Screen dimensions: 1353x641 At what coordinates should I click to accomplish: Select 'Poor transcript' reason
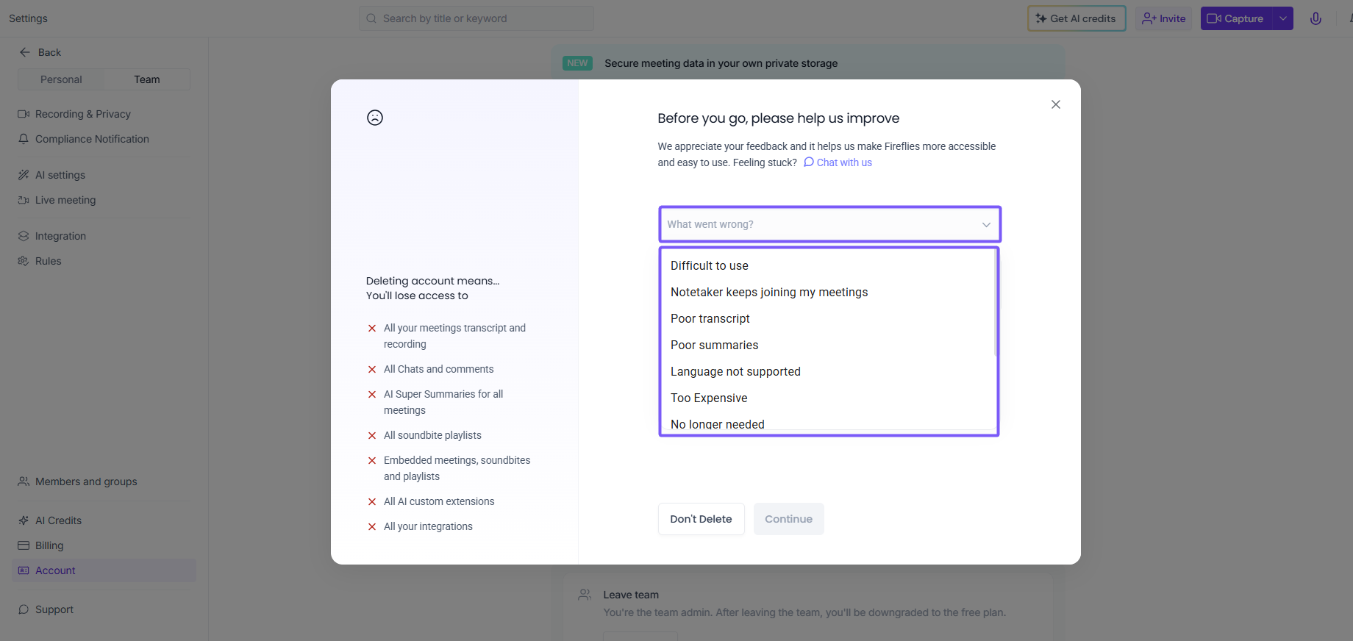(710, 318)
